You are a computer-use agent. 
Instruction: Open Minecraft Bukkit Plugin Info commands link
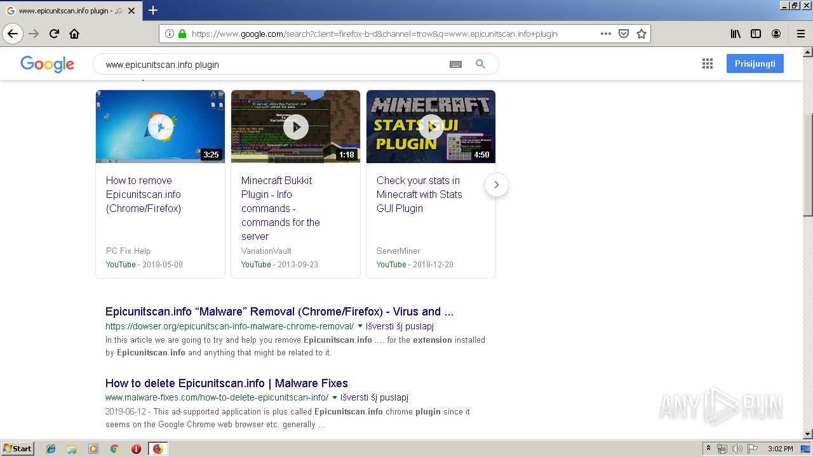281,208
